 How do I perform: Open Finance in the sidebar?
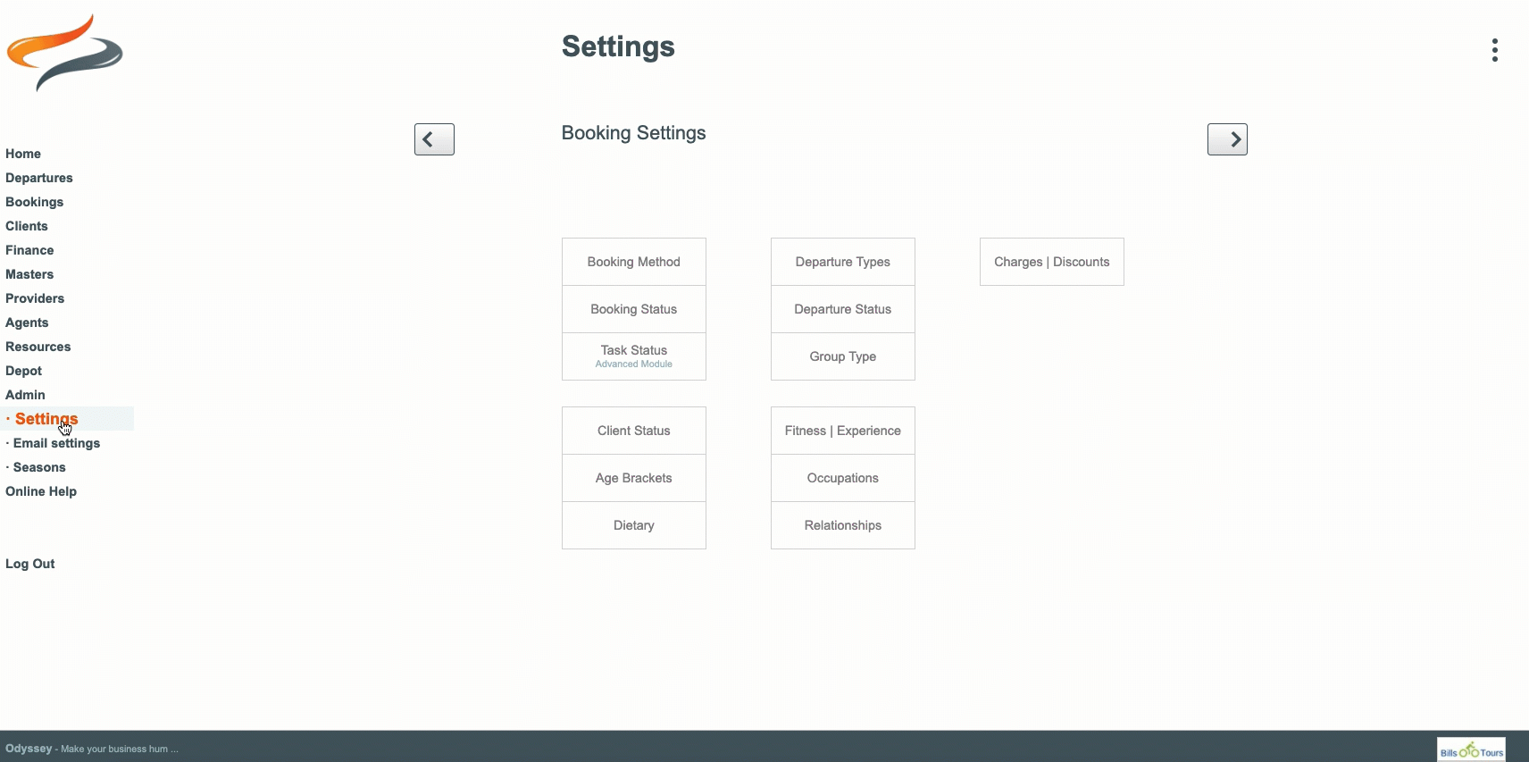29,250
